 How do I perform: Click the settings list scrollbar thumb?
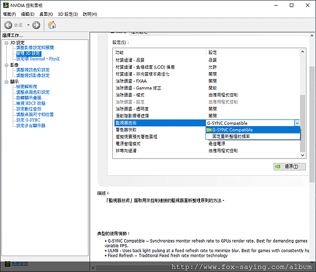coord(302,124)
